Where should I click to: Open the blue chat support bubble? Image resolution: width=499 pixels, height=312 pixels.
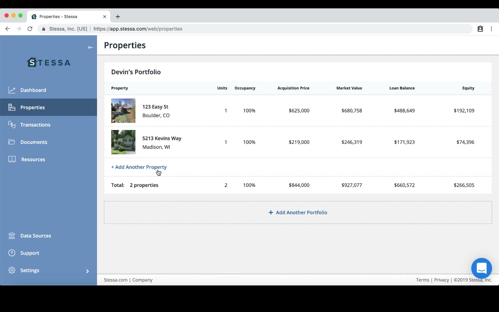click(482, 268)
